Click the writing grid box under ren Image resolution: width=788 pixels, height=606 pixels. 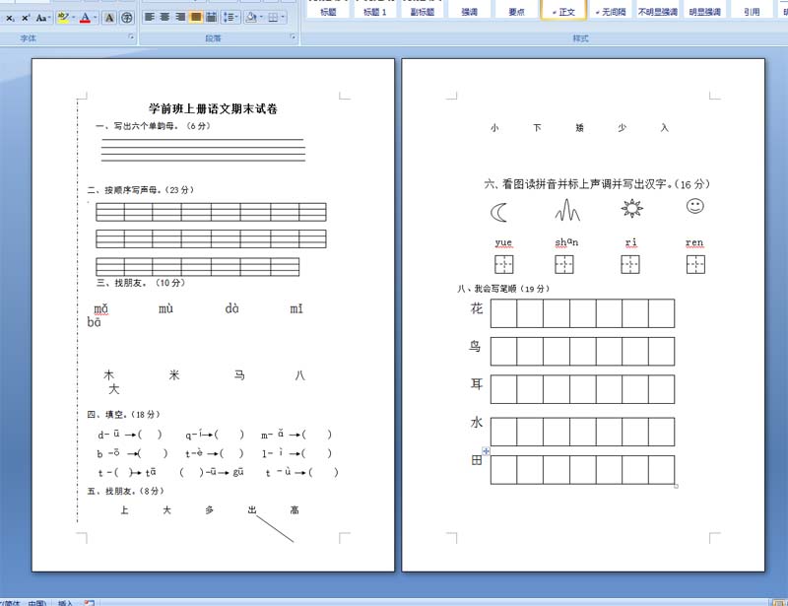pyautogui.click(x=695, y=264)
